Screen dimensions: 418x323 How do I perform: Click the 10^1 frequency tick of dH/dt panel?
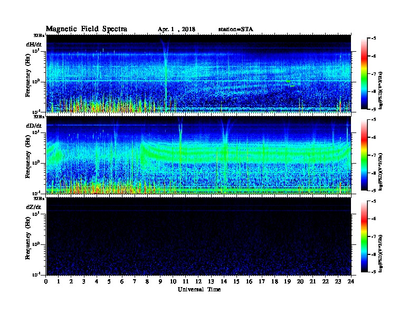coord(36,51)
